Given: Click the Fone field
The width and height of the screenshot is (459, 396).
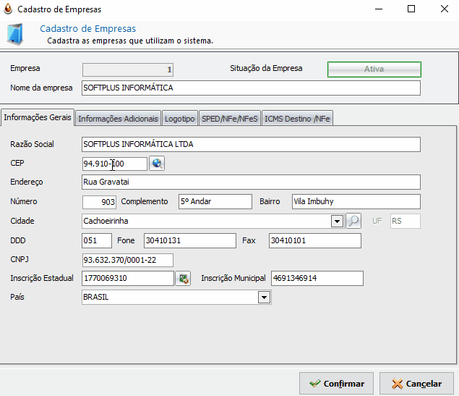Looking at the screenshot, I should (189, 240).
